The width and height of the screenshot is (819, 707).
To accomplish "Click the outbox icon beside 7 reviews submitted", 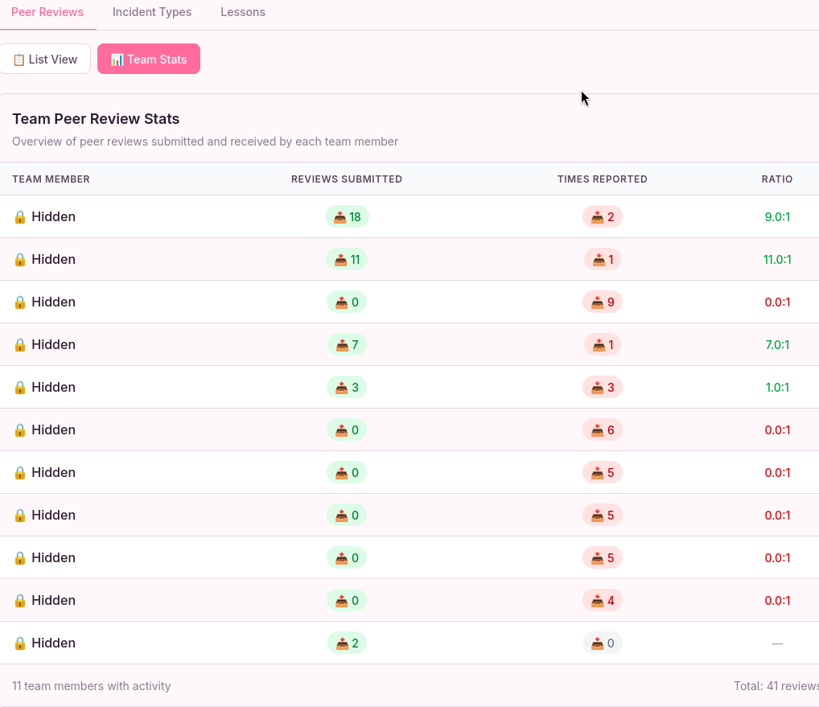I will click(x=342, y=344).
